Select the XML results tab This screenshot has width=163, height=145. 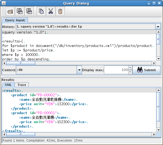pyautogui.click(x=8, y=85)
